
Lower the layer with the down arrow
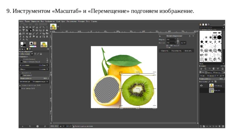pyautogui.click(x=210, y=126)
